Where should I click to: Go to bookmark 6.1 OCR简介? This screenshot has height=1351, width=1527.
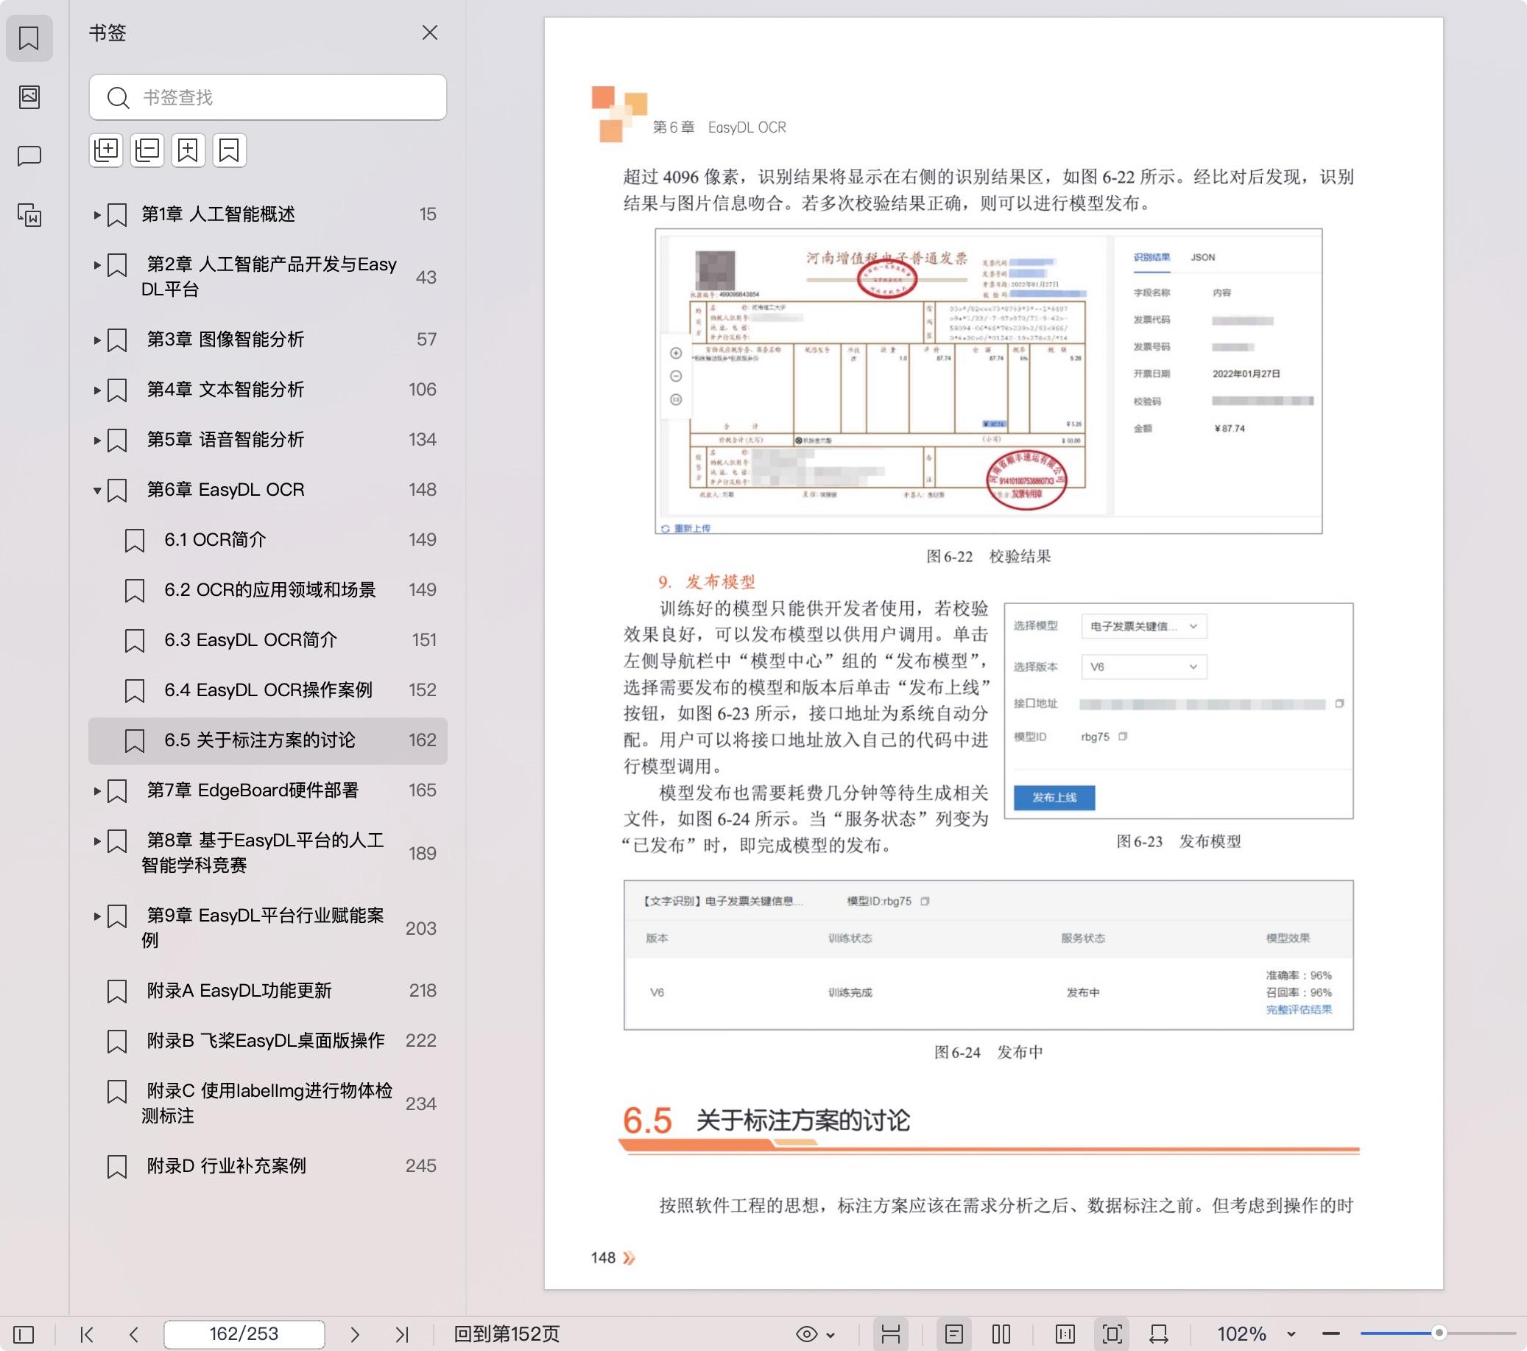click(267, 540)
